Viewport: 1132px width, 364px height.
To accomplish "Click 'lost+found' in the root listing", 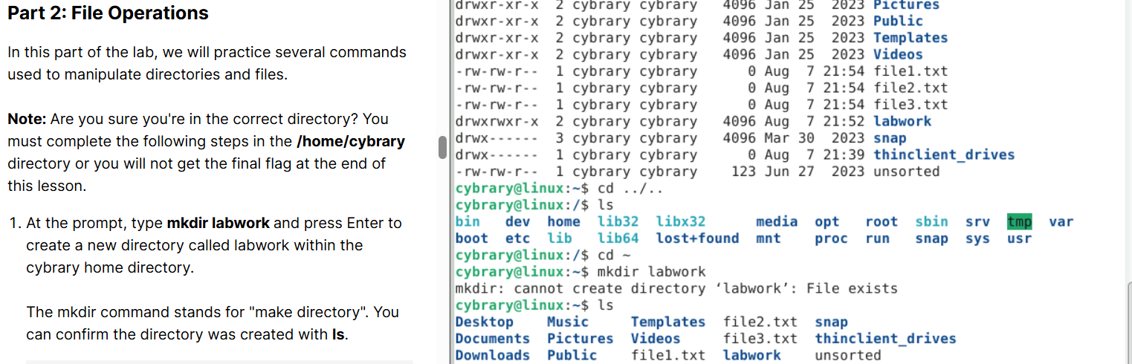I will point(697,238).
